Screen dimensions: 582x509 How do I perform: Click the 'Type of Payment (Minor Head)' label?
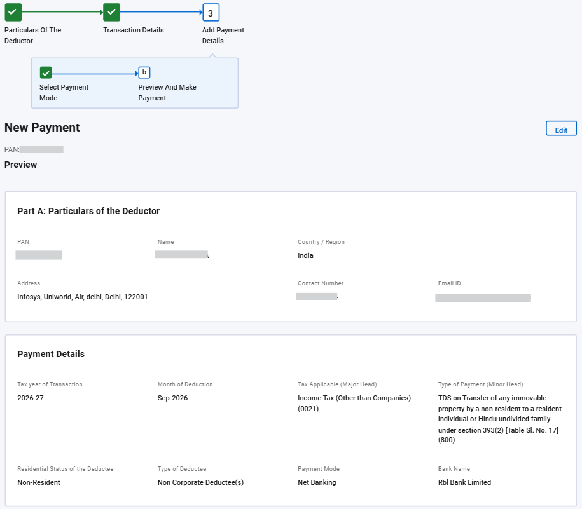481,384
